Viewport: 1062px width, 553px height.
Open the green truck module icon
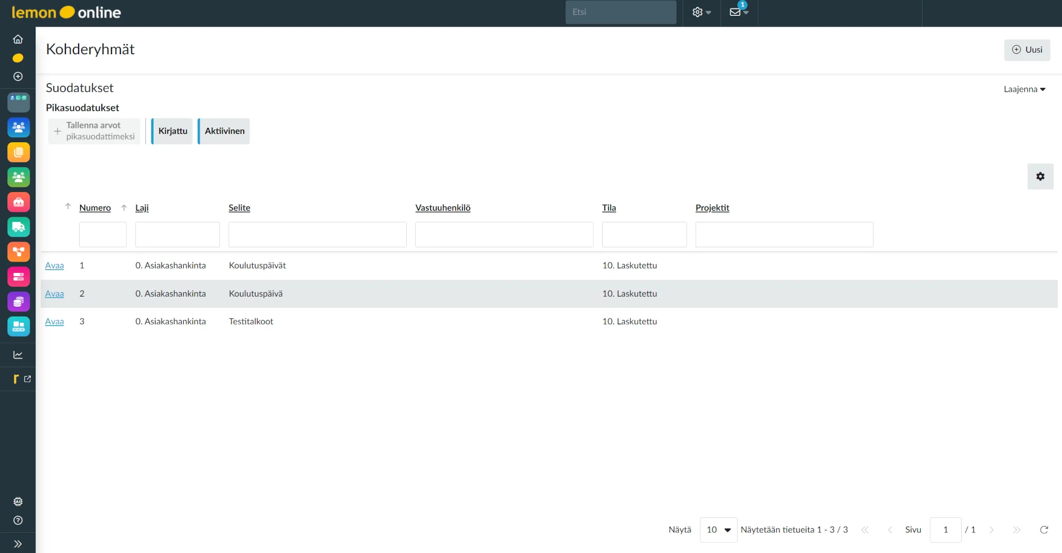19,227
